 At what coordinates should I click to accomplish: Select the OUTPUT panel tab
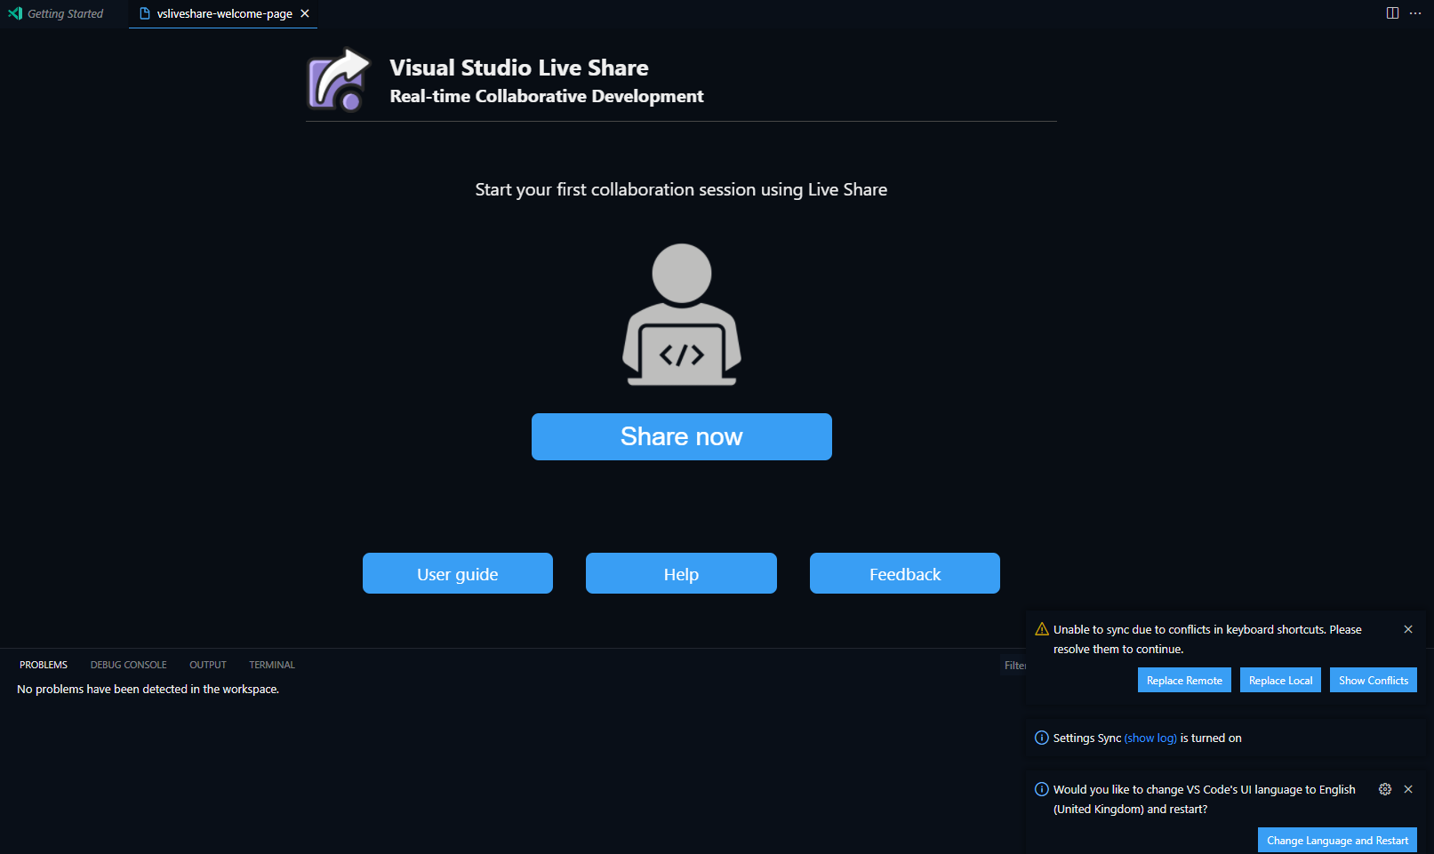tap(207, 664)
